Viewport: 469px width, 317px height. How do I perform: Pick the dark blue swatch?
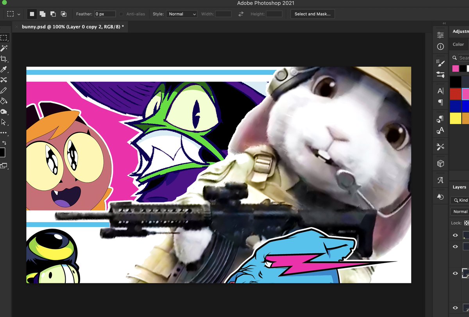pos(455,106)
